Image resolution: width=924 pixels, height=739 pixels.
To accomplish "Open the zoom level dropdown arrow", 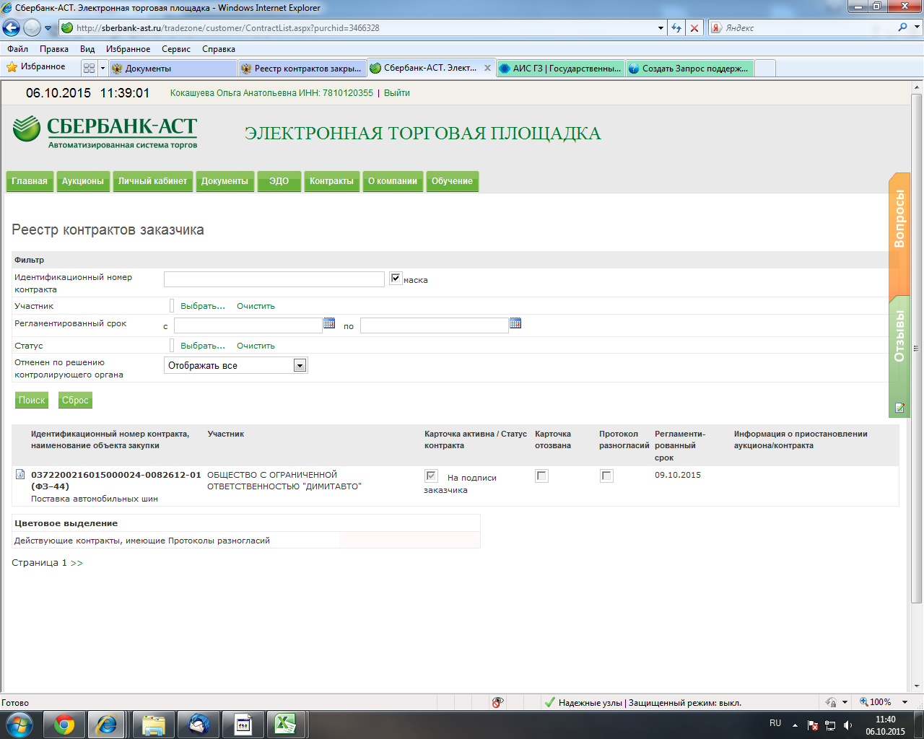I will [905, 702].
